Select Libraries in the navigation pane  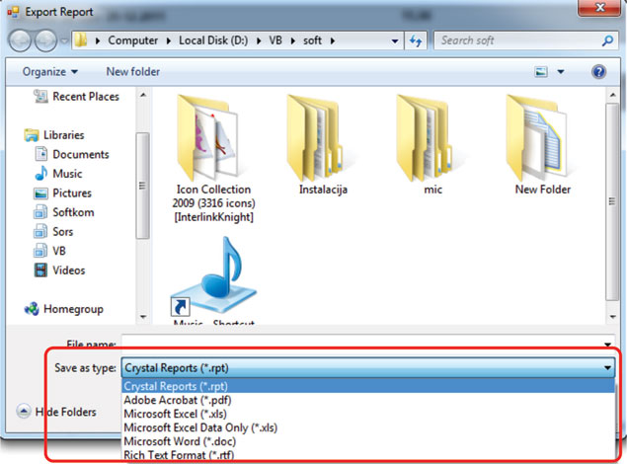[x=63, y=135]
